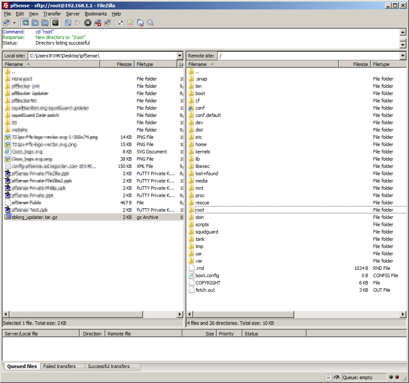This screenshot has width=409, height=383.
Task: Switch to the Successful transfers tab
Action: pyautogui.click(x=113, y=367)
